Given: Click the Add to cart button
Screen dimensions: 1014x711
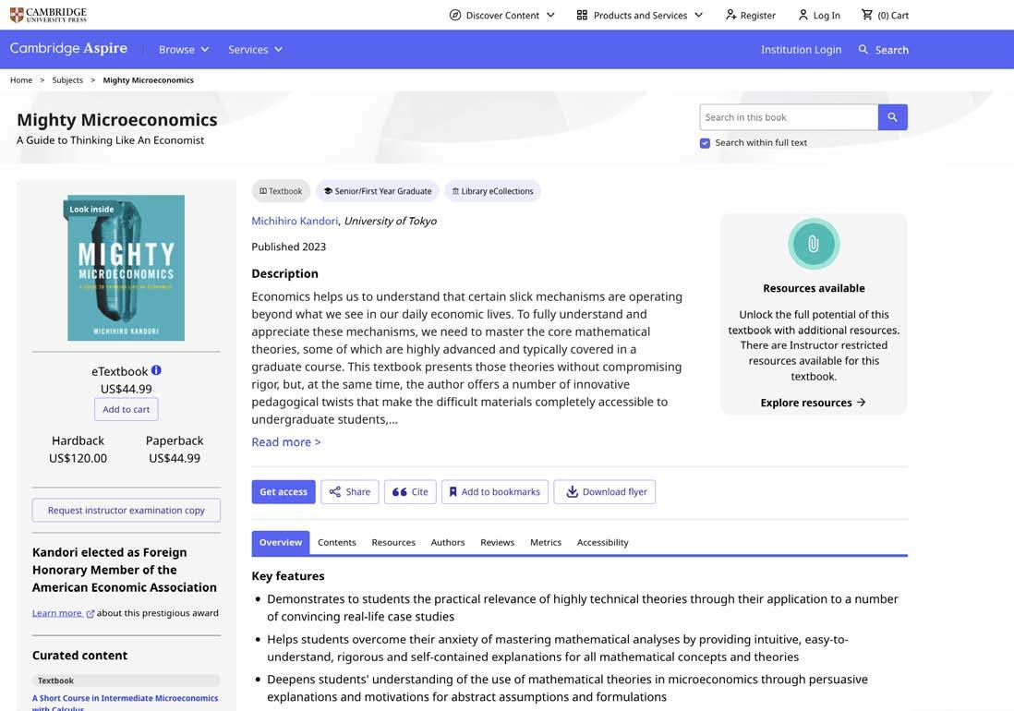Looking at the screenshot, I should click(127, 409).
